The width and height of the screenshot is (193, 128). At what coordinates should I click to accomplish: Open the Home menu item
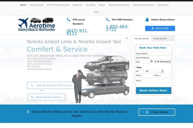coord(23,5)
